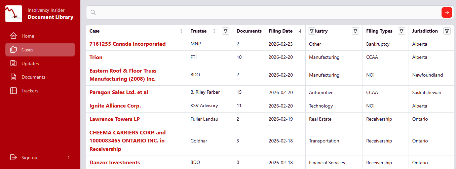Open the Documents section in sidebar
This screenshot has width=456, height=169.
[x=33, y=77]
